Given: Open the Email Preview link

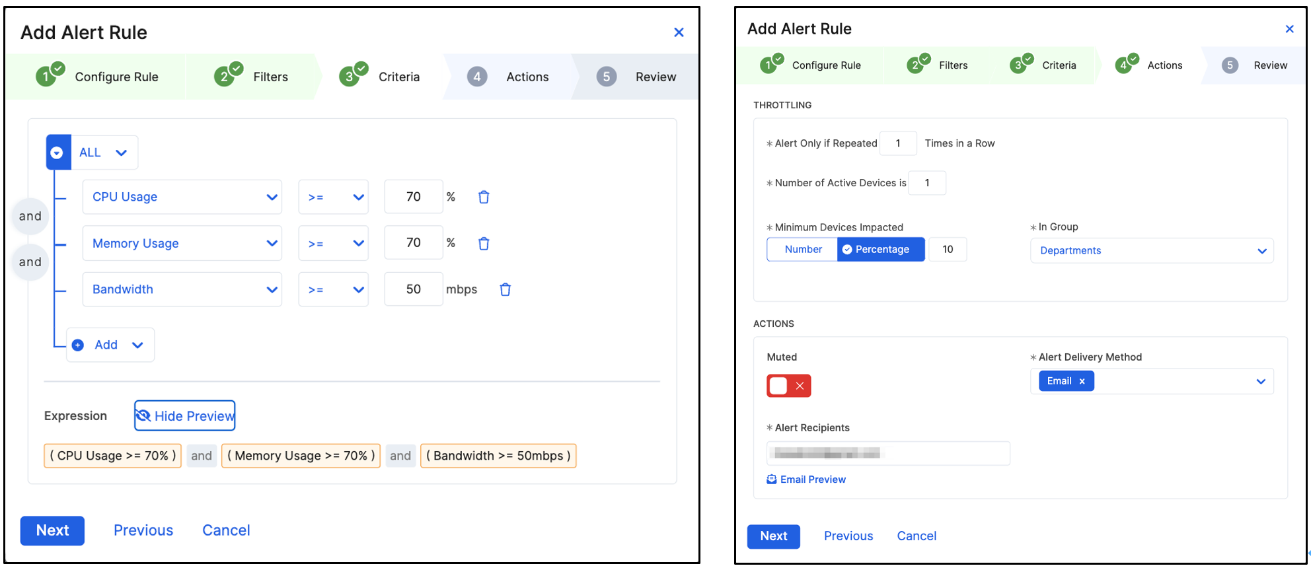Looking at the screenshot, I should click(x=806, y=479).
